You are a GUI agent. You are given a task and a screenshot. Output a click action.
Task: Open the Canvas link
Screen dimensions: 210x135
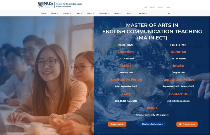[152, 7]
